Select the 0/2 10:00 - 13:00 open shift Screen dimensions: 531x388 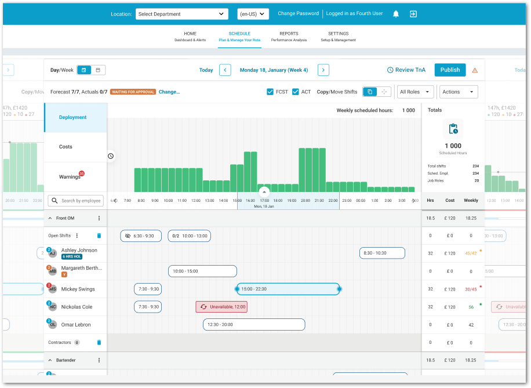[190, 236]
